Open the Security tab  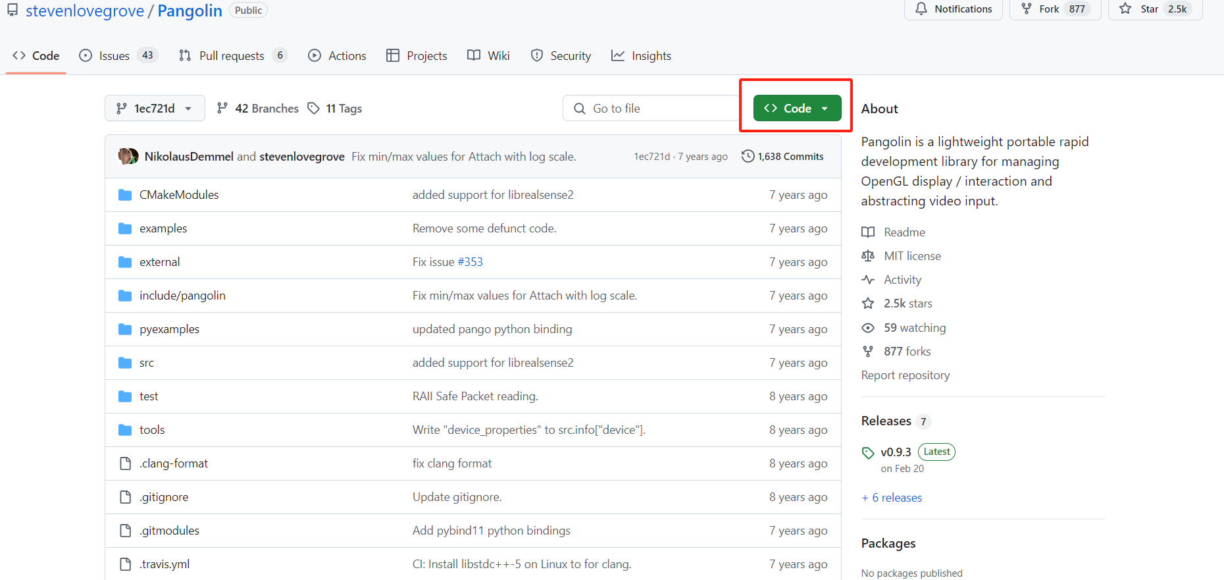tap(561, 56)
